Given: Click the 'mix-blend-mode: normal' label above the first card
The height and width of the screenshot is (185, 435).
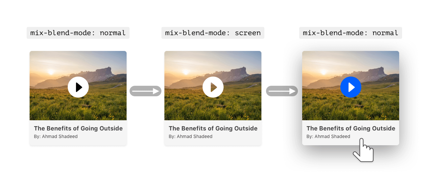Looking at the screenshot, I should pos(78,33).
